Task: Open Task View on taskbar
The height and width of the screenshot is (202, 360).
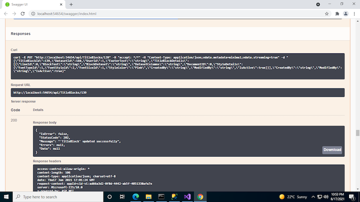Action: (x=122, y=197)
